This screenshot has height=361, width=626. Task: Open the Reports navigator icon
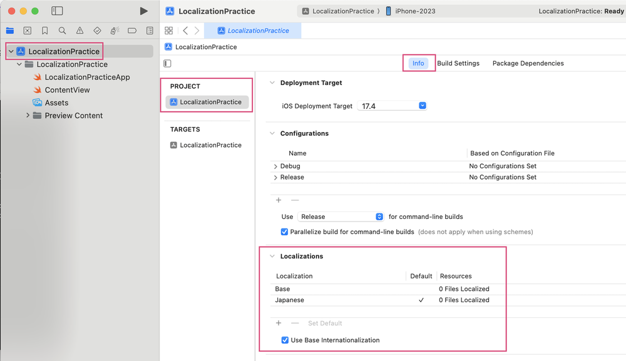click(x=150, y=31)
